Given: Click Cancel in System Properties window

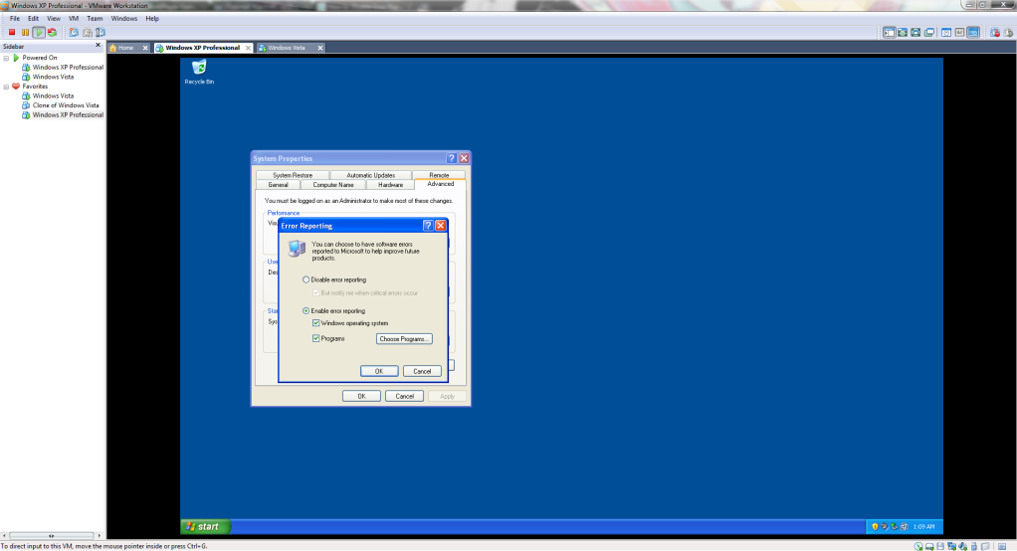Looking at the screenshot, I should (404, 396).
